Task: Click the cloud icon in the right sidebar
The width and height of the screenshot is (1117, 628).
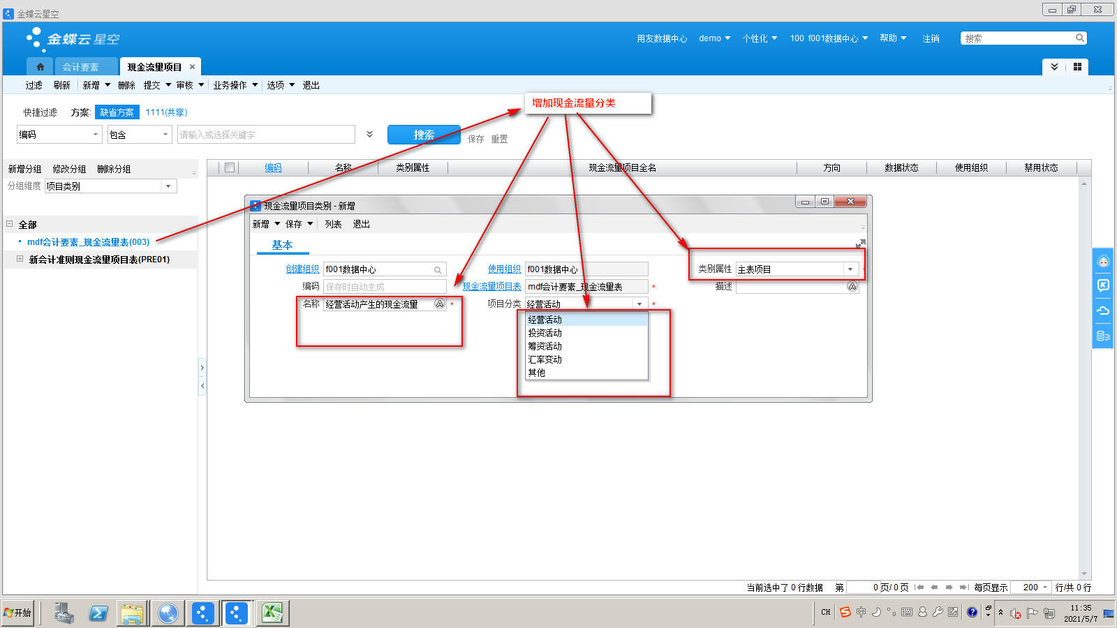Action: pyautogui.click(x=1103, y=311)
